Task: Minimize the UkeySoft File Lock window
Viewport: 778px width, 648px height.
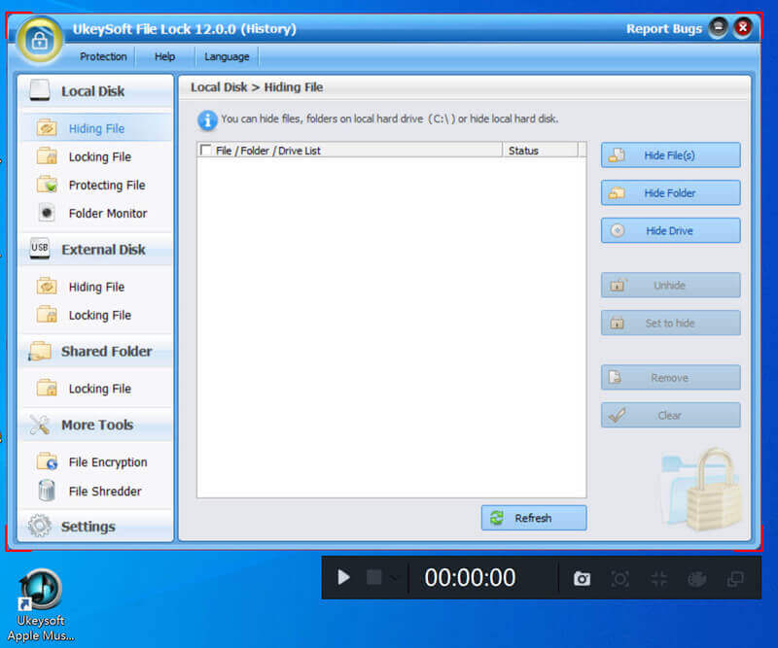Action: point(718,27)
